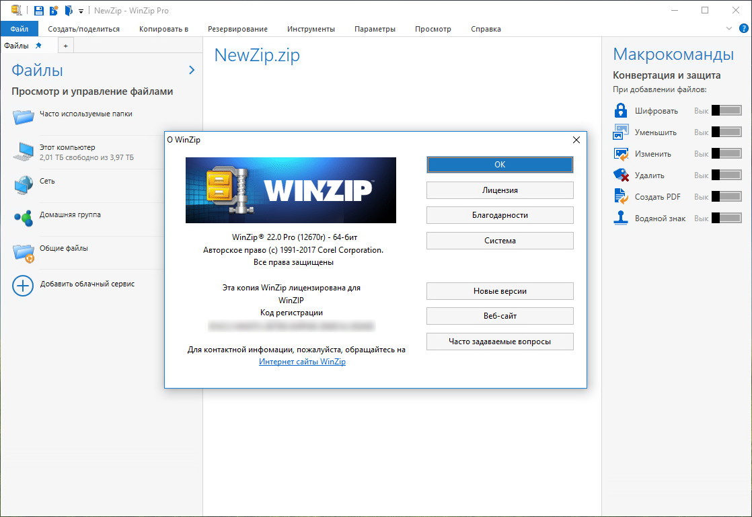Toggle the Уменьшить switch on

coord(726,132)
